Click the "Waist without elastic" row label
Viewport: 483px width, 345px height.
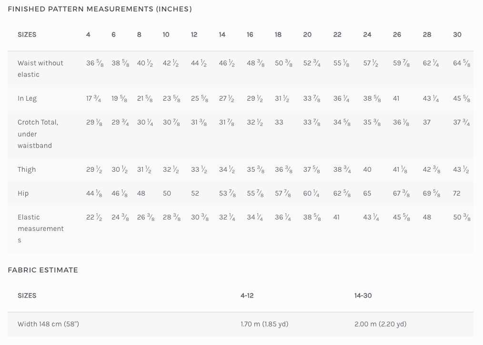click(40, 69)
